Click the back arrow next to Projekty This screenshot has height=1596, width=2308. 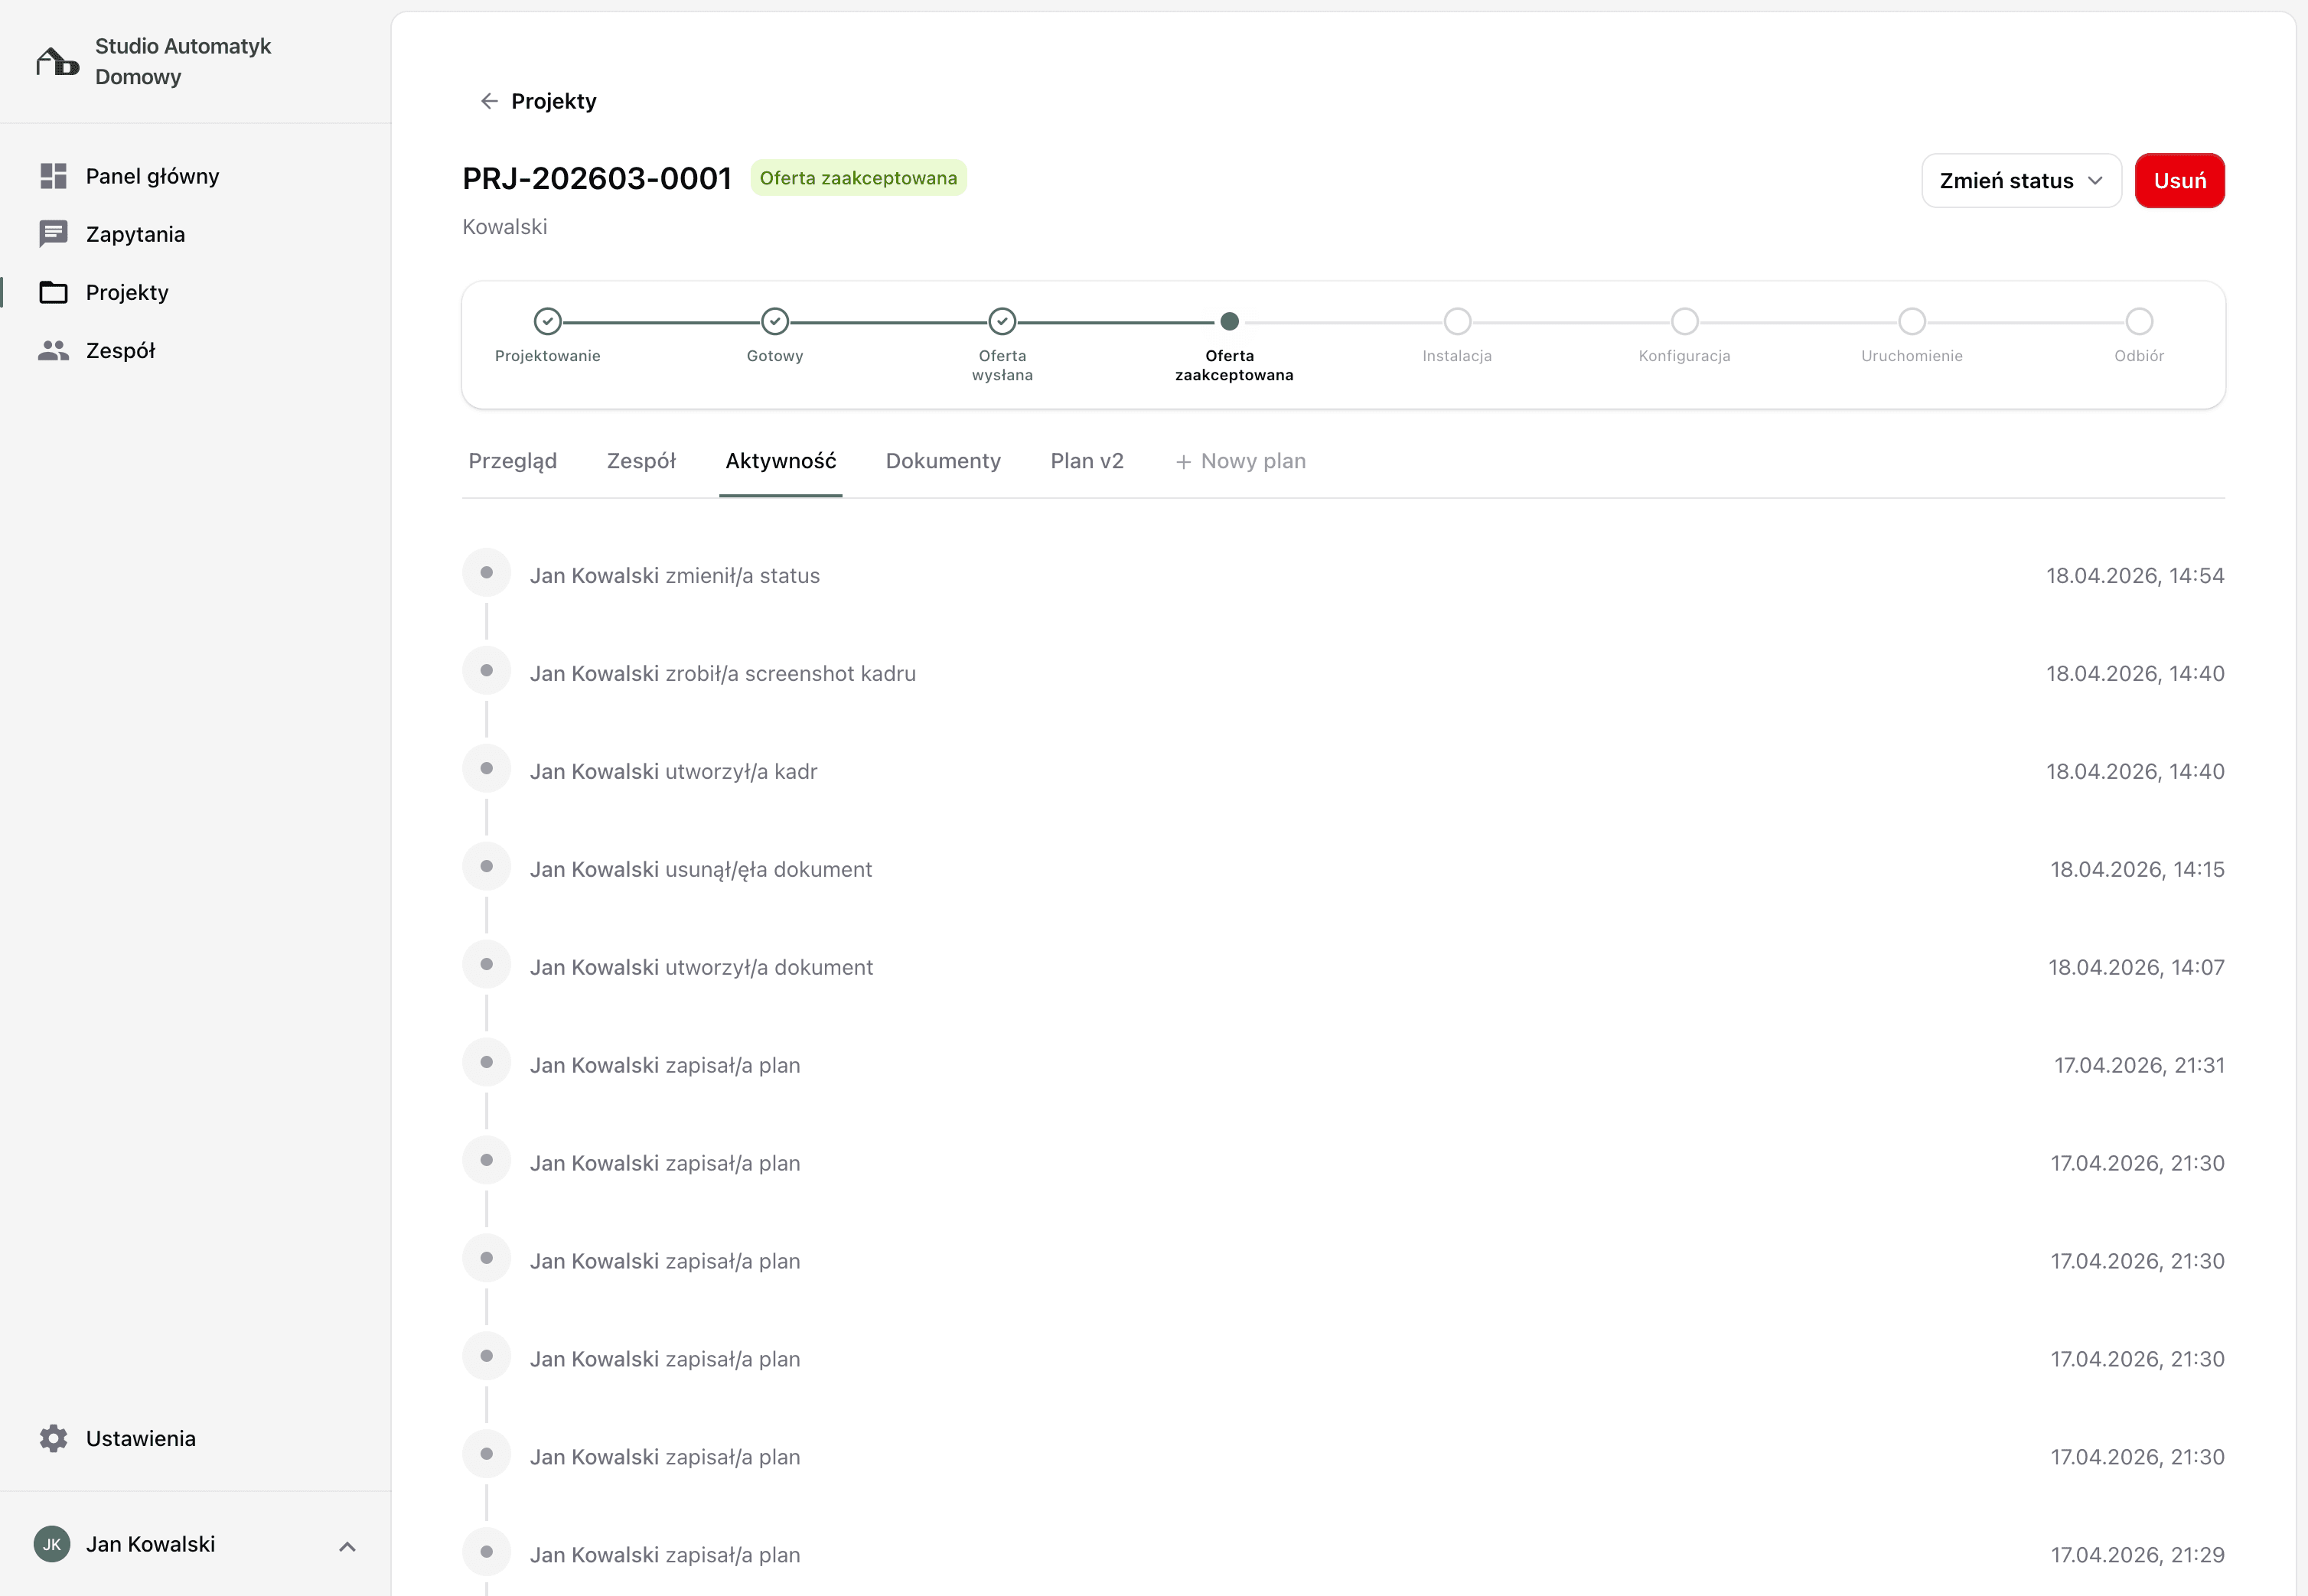pyautogui.click(x=488, y=100)
